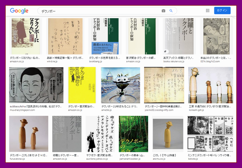The height and width of the screenshot is (168, 242).
Task: Click the デクノボーになりたい 私の... caption link
Action: pyautogui.click(x=25, y=58)
